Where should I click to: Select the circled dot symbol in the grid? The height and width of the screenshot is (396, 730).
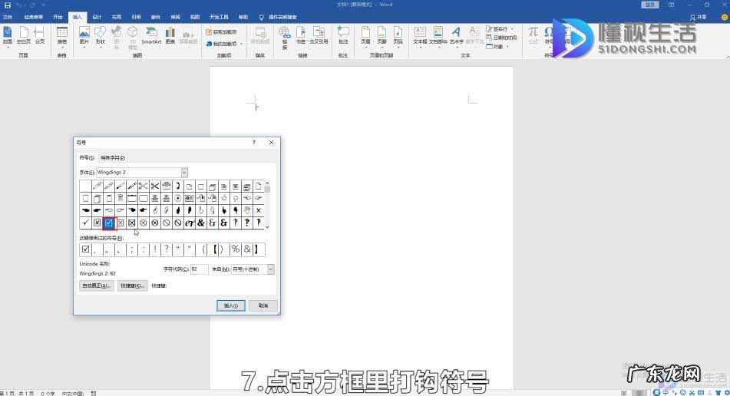178,198
